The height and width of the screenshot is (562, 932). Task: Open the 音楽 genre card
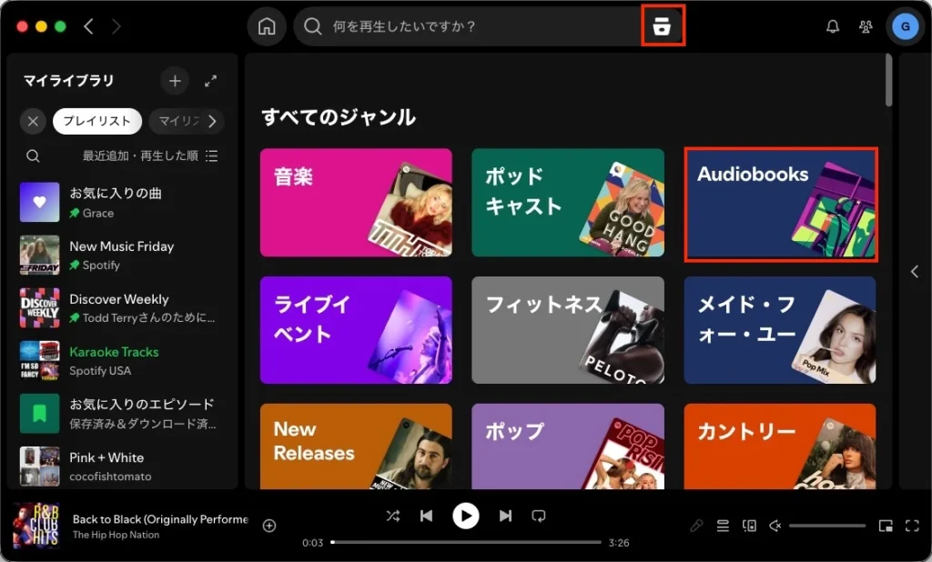[356, 203]
